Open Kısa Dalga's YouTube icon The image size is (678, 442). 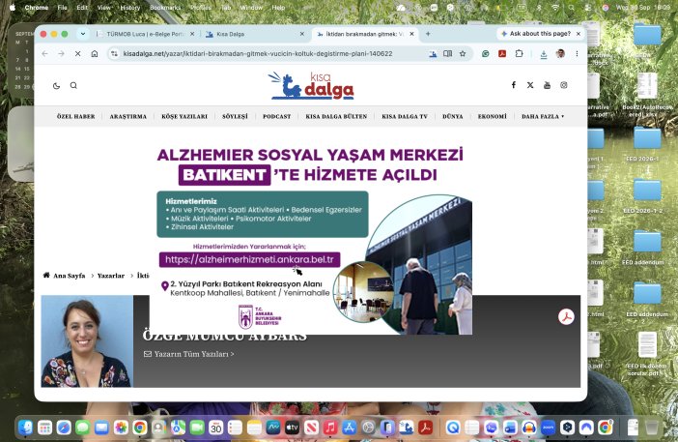[x=547, y=85]
